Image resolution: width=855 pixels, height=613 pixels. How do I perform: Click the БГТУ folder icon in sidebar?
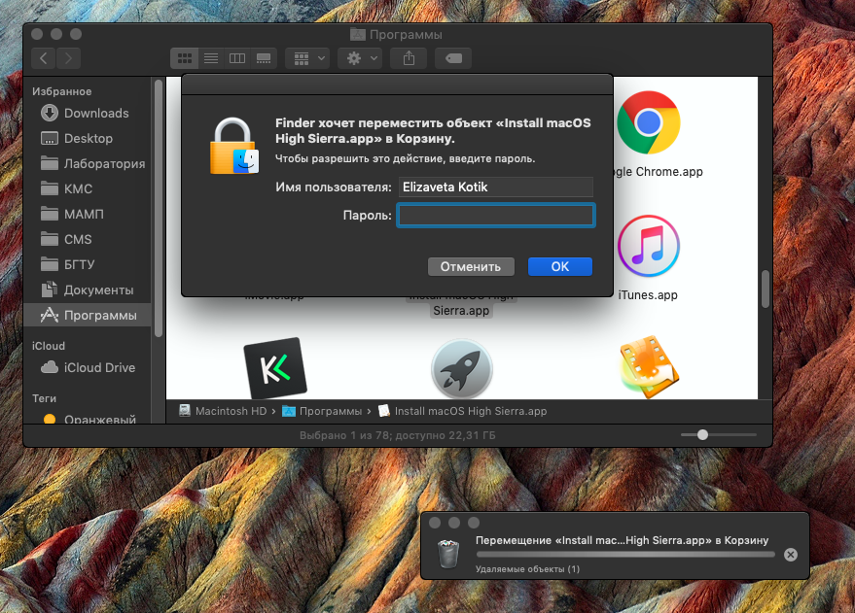pyautogui.click(x=49, y=264)
